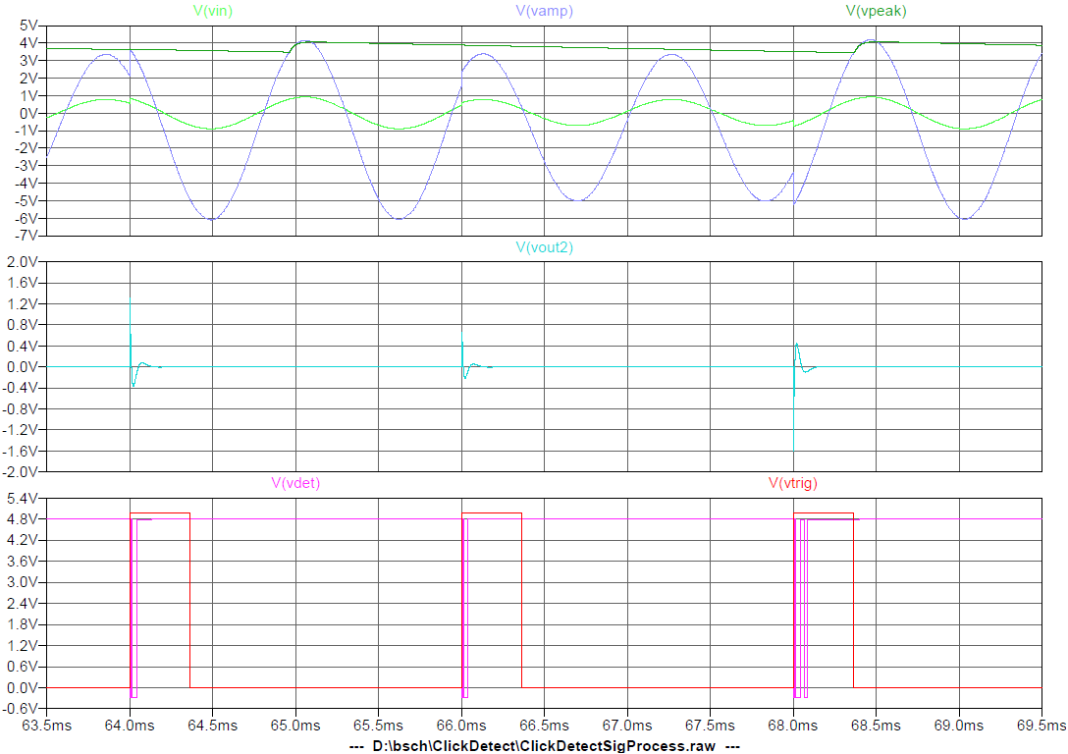Screen dimensions: 1068x754
Task: Select the V(vtrig) trace label
Action: 792,483
